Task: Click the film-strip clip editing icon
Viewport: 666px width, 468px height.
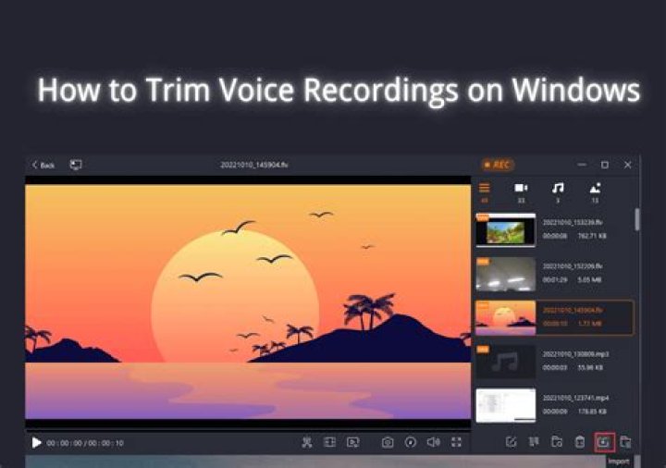Action: pyautogui.click(x=329, y=442)
